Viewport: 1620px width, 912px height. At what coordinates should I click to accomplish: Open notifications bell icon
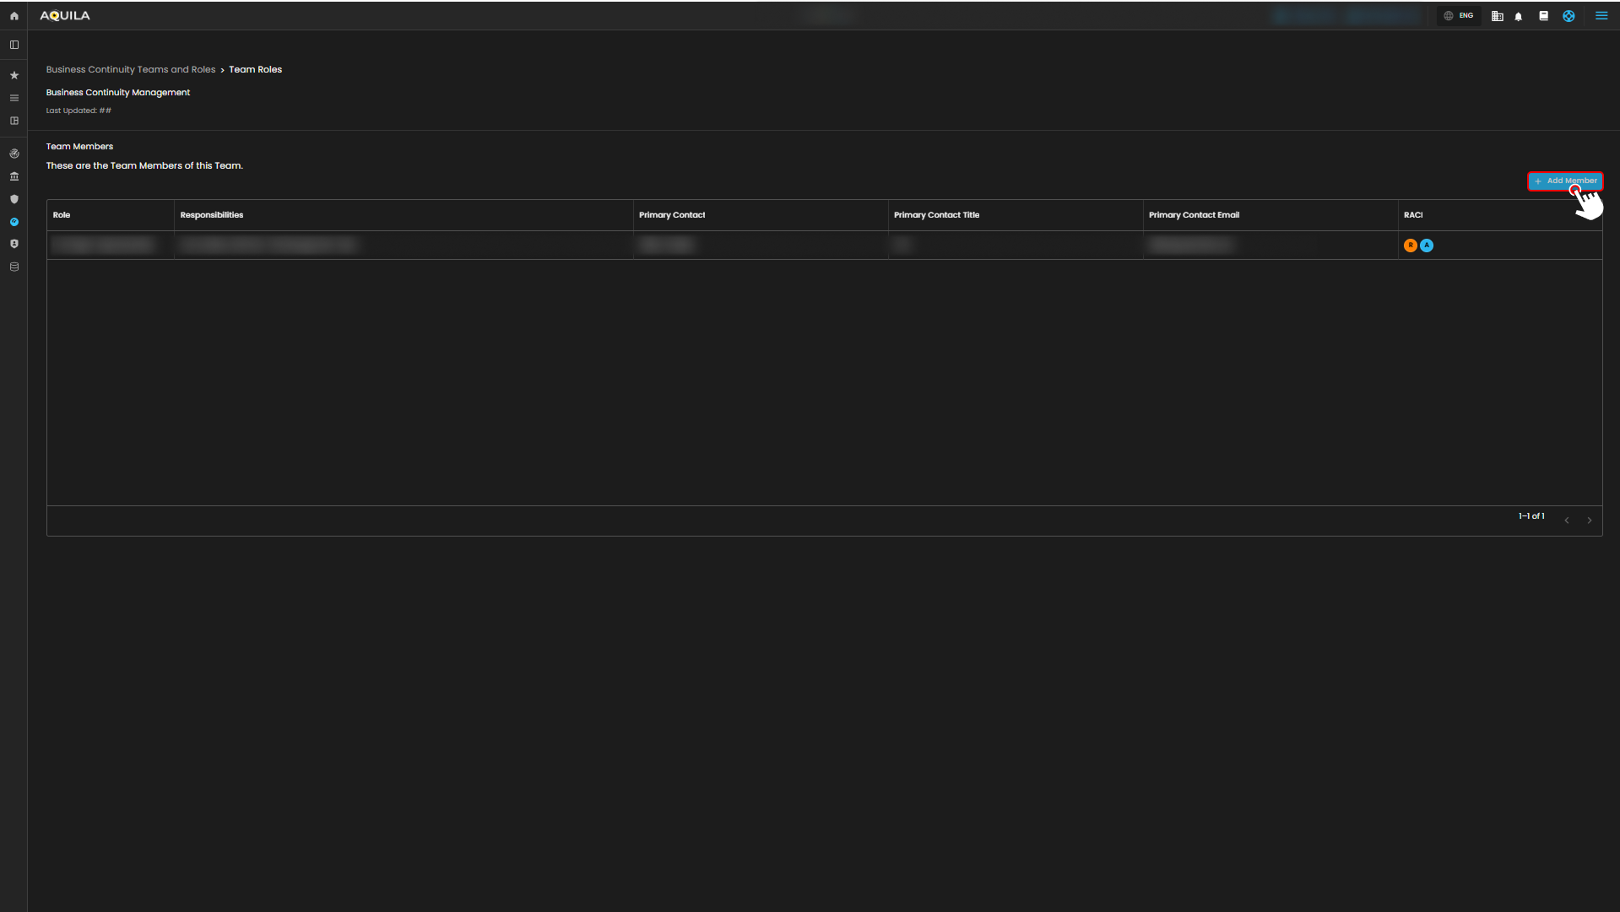[x=1519, y=16]
